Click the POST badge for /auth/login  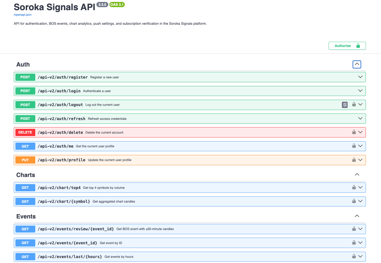tap(25, 91)
